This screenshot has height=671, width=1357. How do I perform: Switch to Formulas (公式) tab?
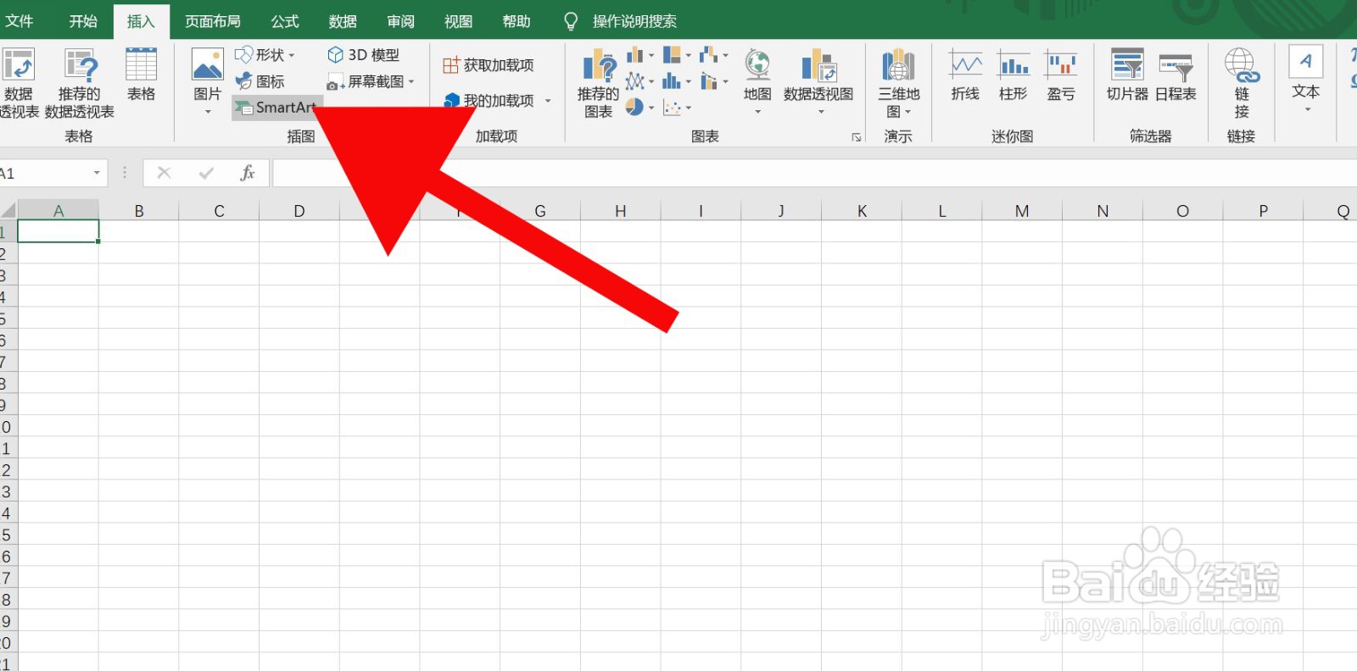(285, 21)
